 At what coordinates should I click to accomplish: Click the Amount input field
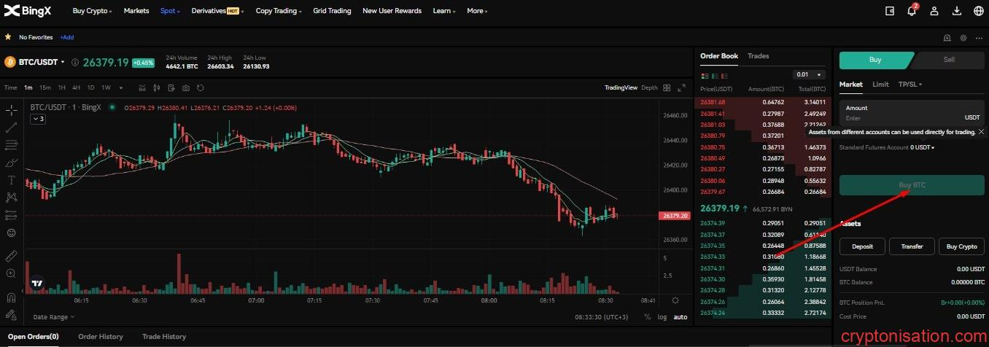click(901, 117)
